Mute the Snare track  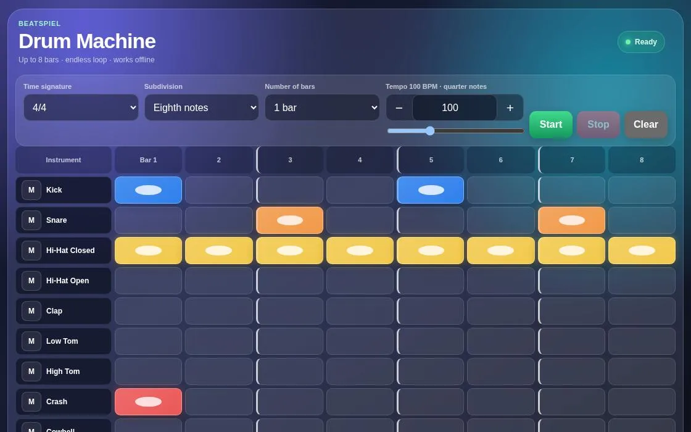click(x=31, y=220)
